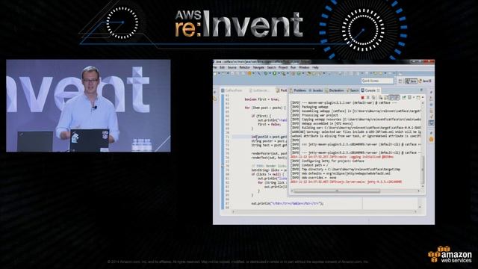Open the Project menu
The image size is (478, 269).
[x=283, y=67]
